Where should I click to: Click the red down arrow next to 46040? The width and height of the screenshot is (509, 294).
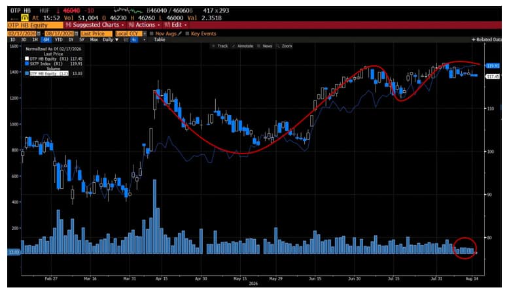60,10
